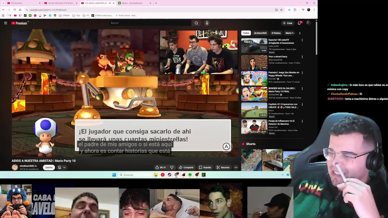
Task: Open 'Capítulo 42' Create video thumbnail
Action: click(x=254, y=110)
